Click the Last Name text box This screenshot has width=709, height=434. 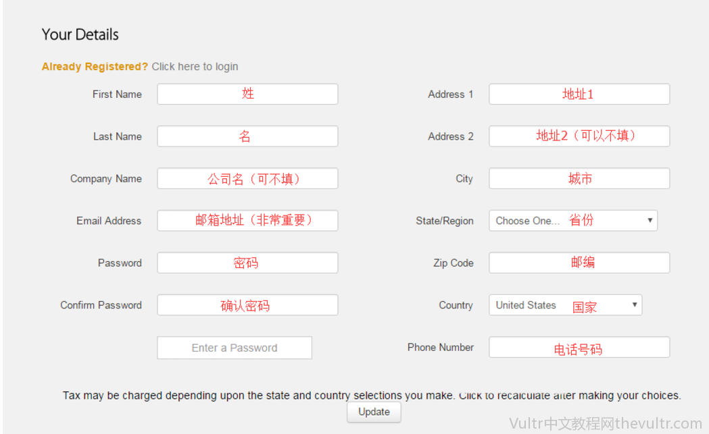pyautogui.click(x=247, y=136)
